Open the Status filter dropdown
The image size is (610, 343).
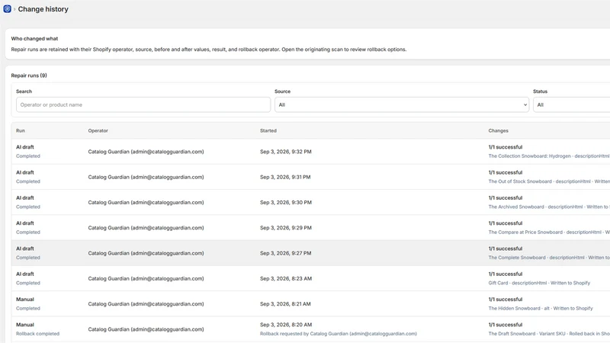[571, 104]
